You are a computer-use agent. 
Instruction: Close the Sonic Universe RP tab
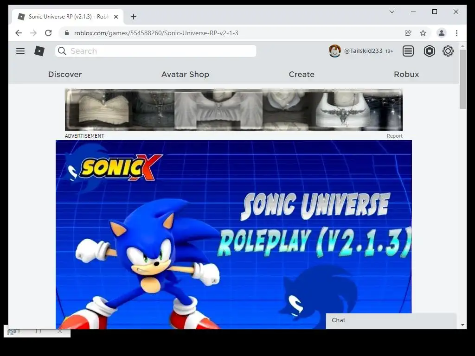[x=116, y=17]
